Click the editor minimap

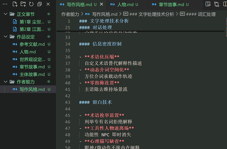(x=226, y=27)
